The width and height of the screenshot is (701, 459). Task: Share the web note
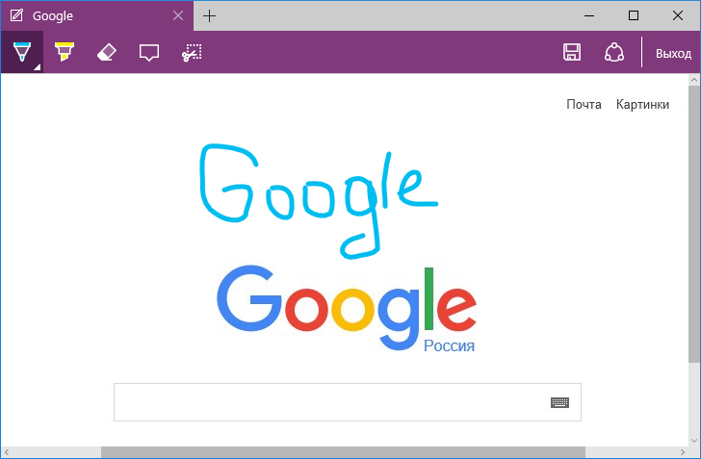coord(614,52)
